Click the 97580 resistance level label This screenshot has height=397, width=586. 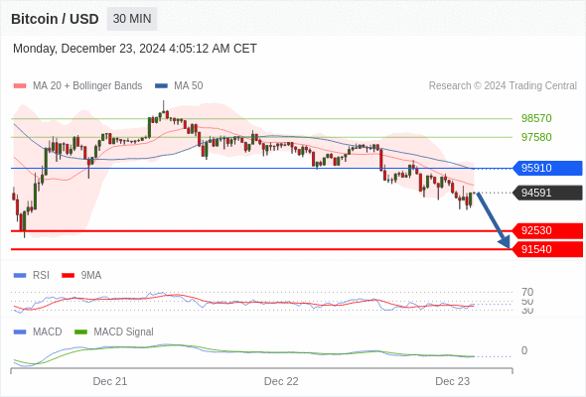pos(536,137)
